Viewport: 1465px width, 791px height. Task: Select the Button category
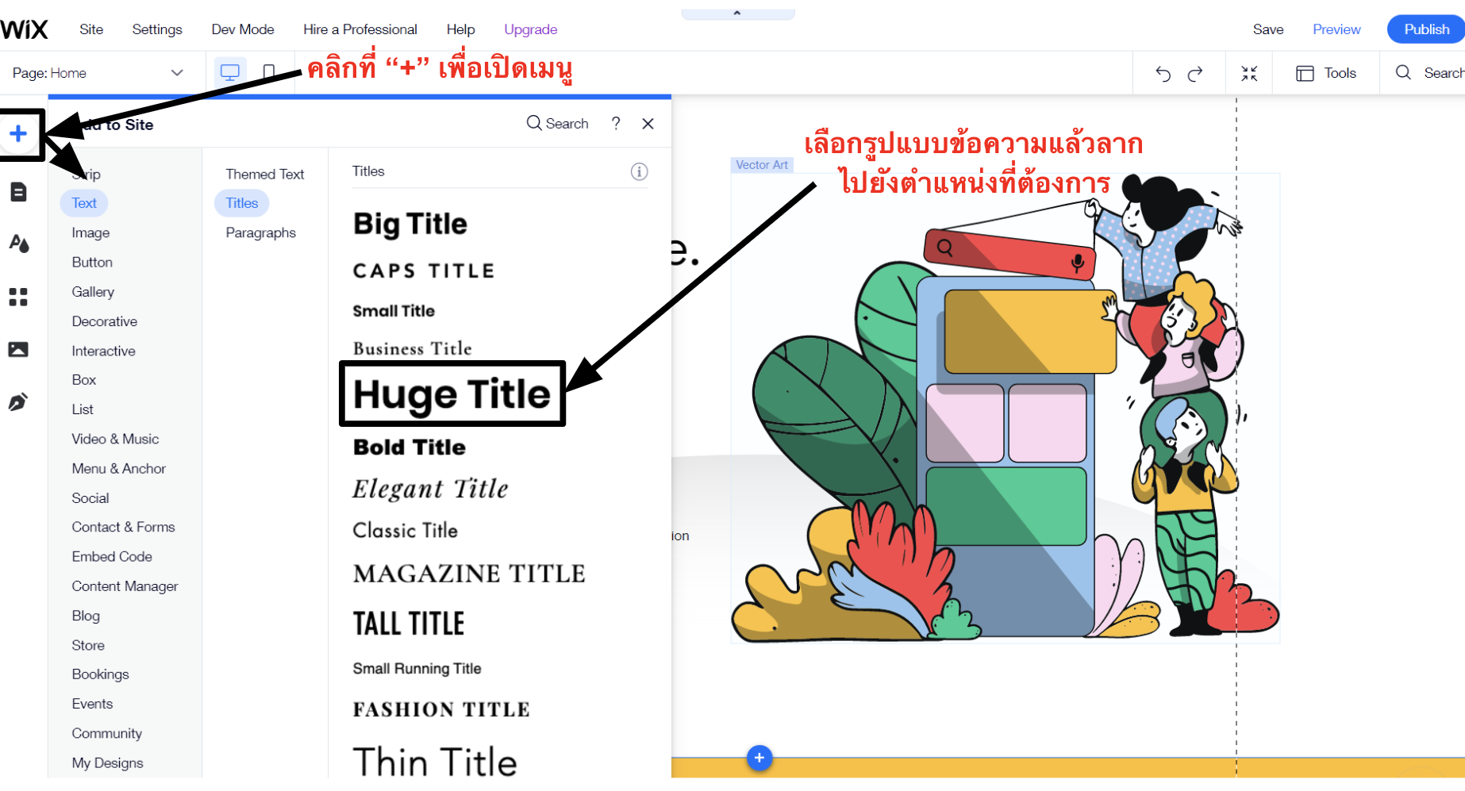[92, 262]
